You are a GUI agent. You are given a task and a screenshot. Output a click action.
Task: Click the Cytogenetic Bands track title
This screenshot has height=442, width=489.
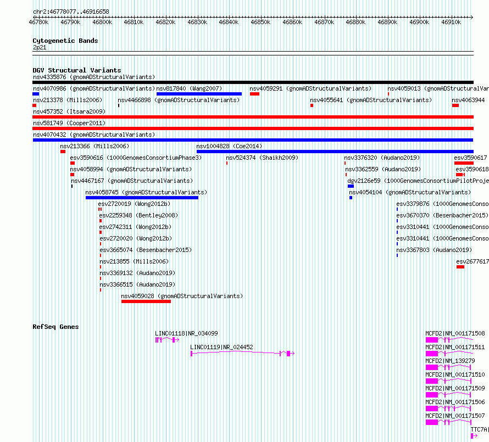click(x=65, y=41)
